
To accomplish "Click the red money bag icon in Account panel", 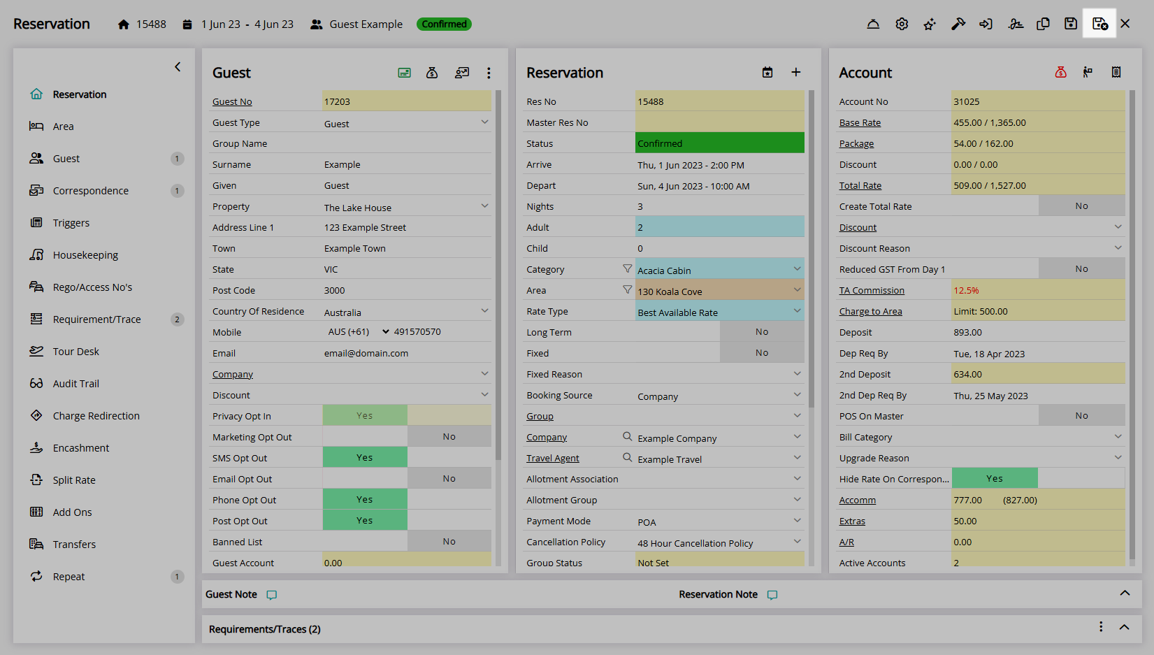I will [x=1060, y=73].
